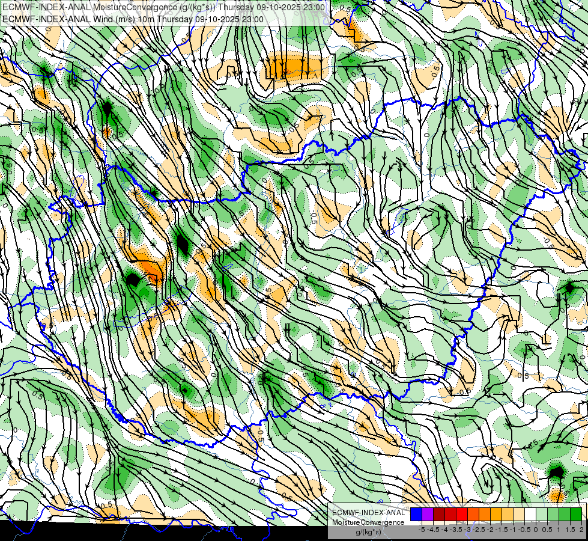The height and width of the screenshot is (541, 588).
Task: Choose the white legend swatch
Action: click(x=530, y=514)
